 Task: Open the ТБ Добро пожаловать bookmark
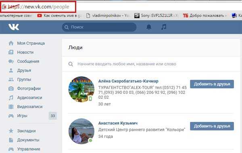click(x=204, y=16)
